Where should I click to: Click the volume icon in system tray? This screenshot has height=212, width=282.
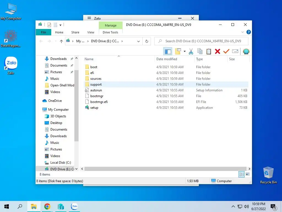point(246,206)
